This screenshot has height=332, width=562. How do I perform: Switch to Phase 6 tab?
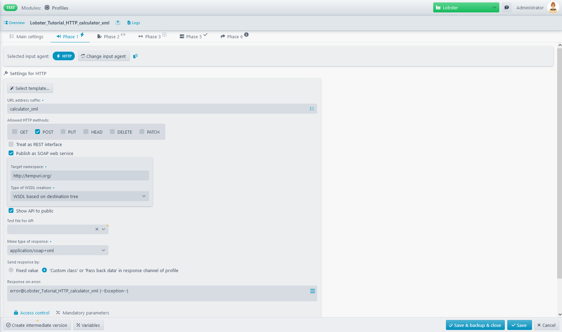tap(235, 37)
